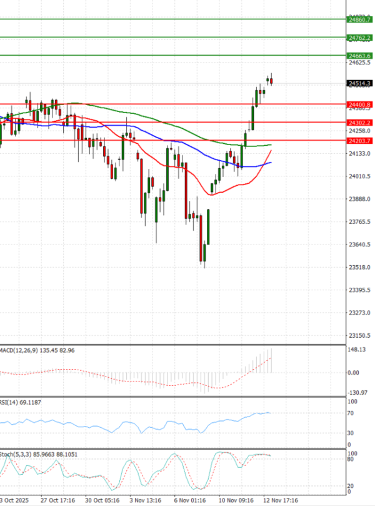Click the 3 Nov 13:16 date label
Viewport: 375px width, 506px height.
tap(146, 500)
